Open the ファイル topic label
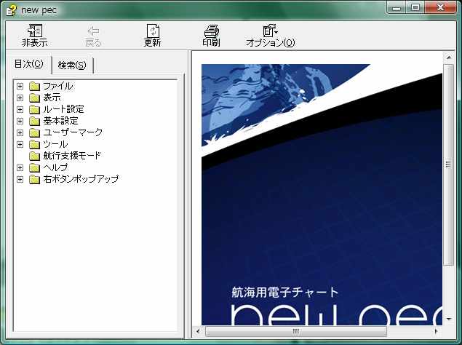The width and height of the screenshot is (462, 345). point(58,86)
